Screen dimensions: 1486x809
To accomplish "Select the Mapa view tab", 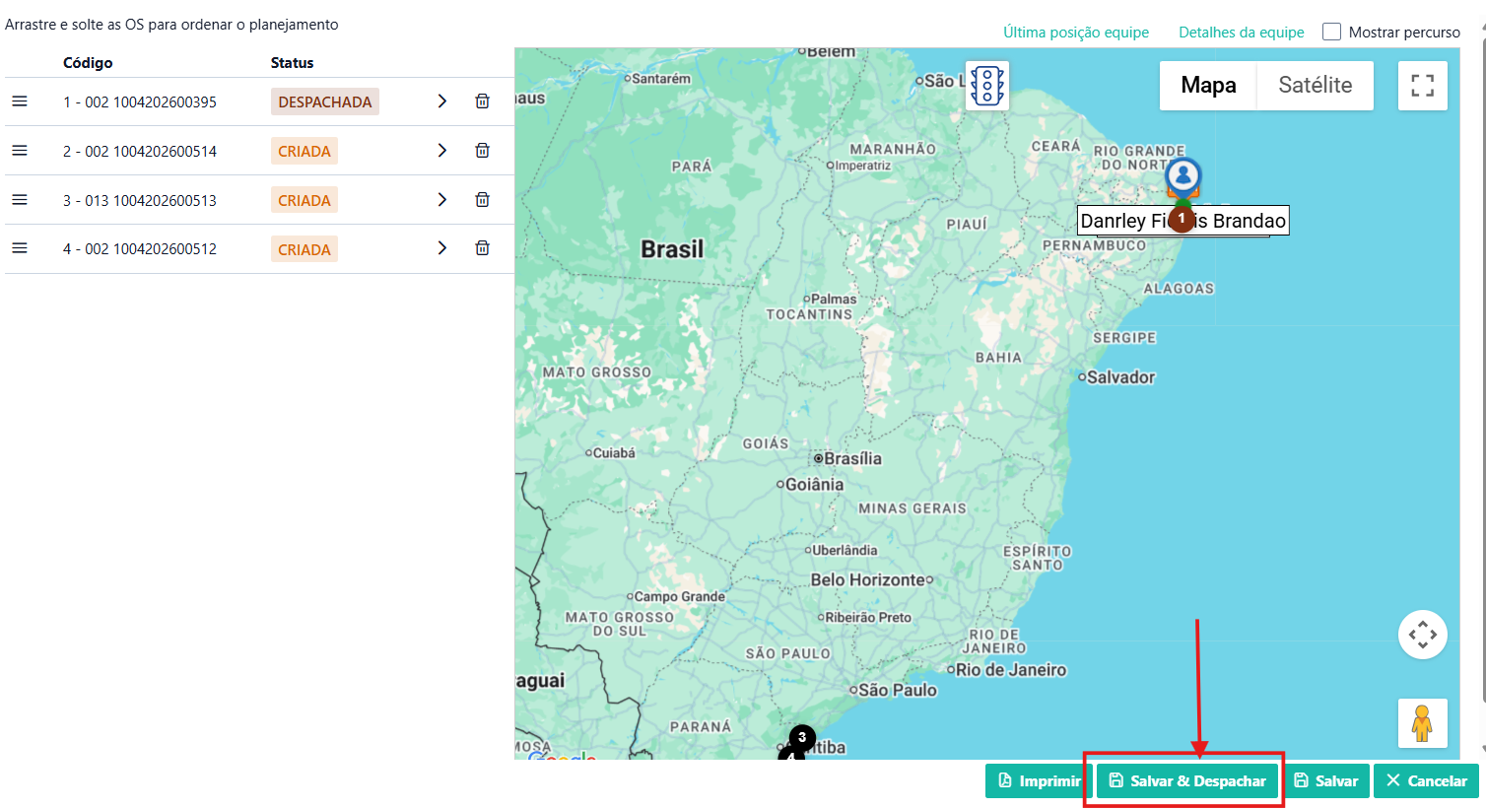I will (x=1208, y=86).
